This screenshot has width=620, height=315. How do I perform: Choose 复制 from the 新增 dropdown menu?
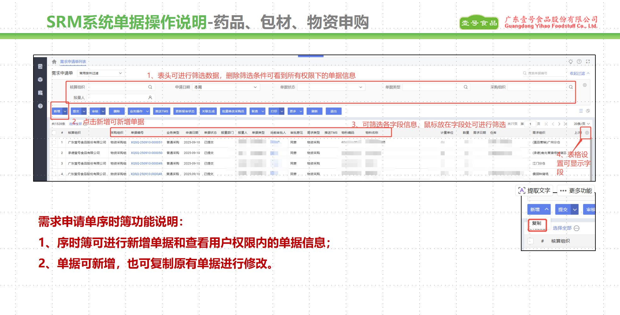[x=537, y=223]
